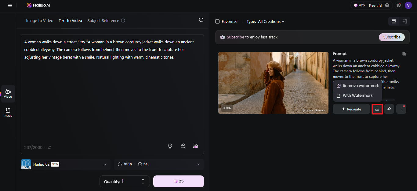This screenshot has width=417, height=191.
Task: Choose With Watermark from download menu
Action: pos(357,95)
